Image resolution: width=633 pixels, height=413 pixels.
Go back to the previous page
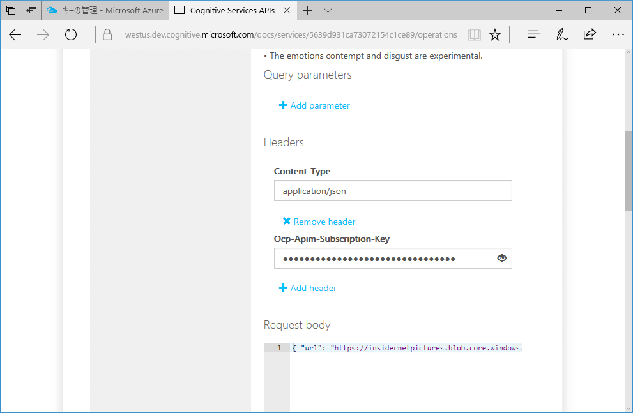pyautogui.click(x=15, y=34)
